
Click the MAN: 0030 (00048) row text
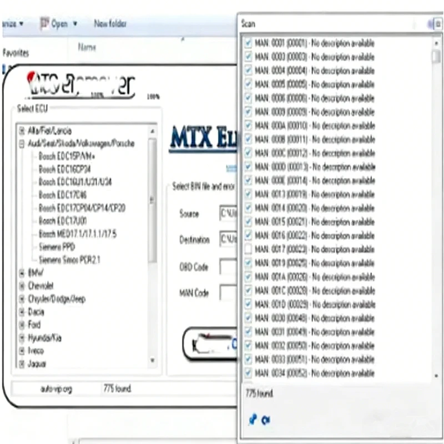pos(315,318)
